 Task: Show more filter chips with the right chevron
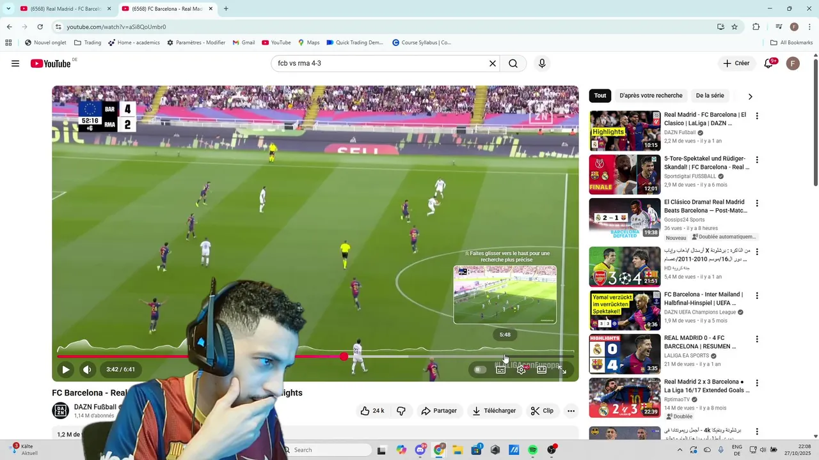coord(751,96)
